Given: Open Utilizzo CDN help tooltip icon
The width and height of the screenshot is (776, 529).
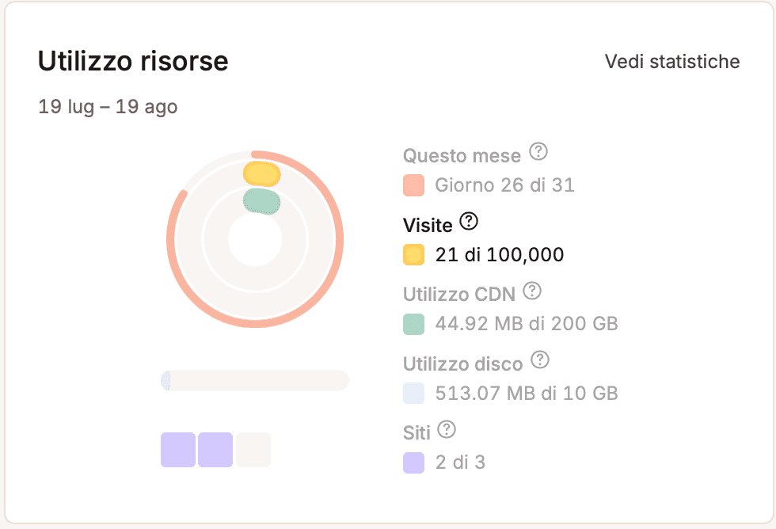Looking at the screenshot, I should (x=533, y=291).
